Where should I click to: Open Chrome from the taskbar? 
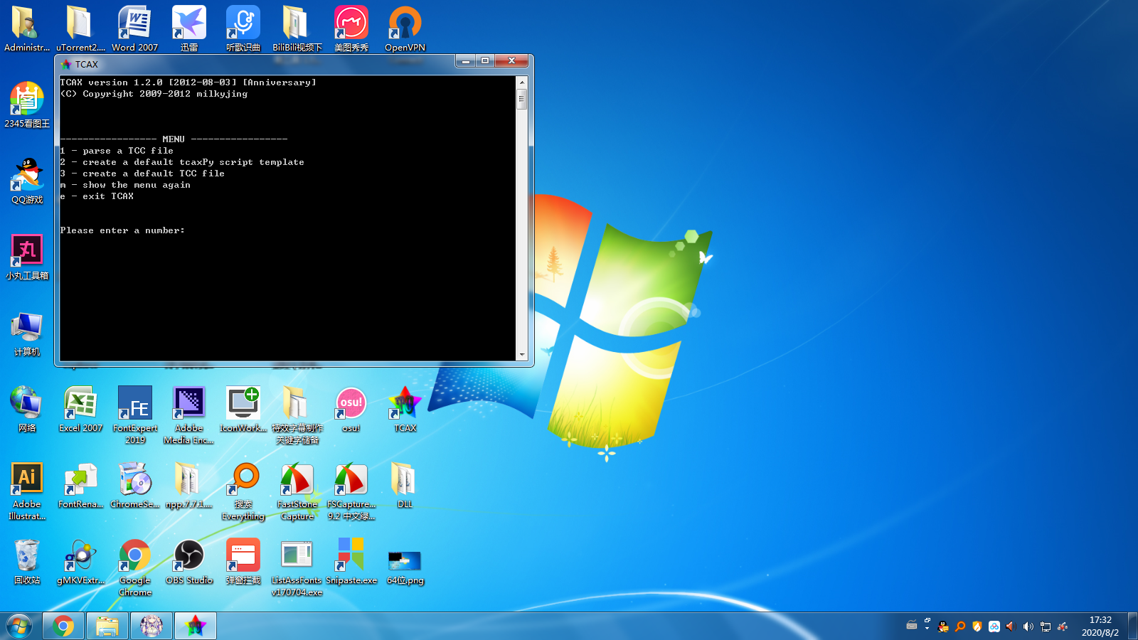pyautogui.click(x=63, y=626)
